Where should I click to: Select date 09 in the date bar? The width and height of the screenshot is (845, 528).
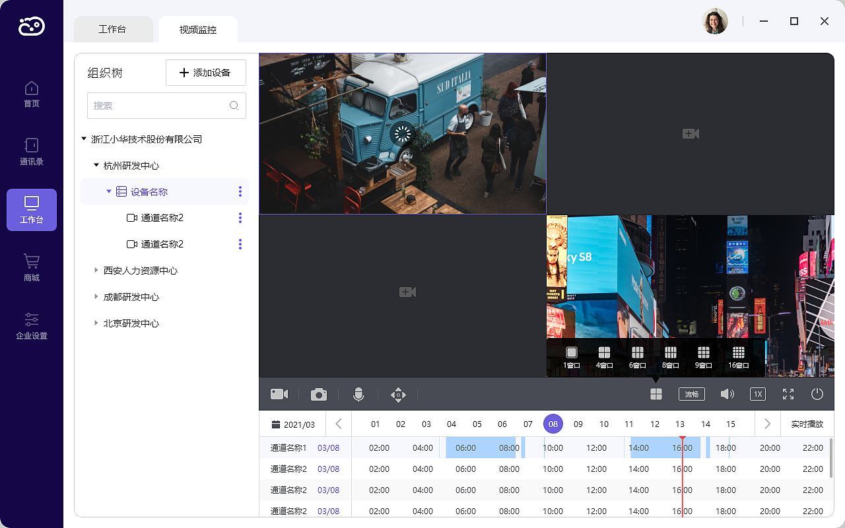578,424
